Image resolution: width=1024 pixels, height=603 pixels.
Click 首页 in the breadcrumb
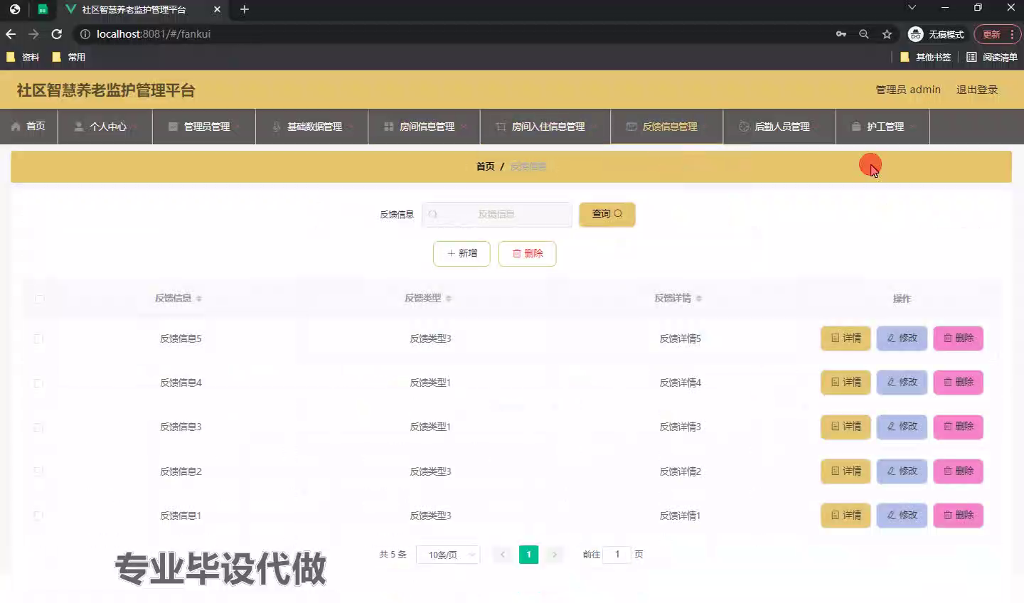(x=485, y=166)
